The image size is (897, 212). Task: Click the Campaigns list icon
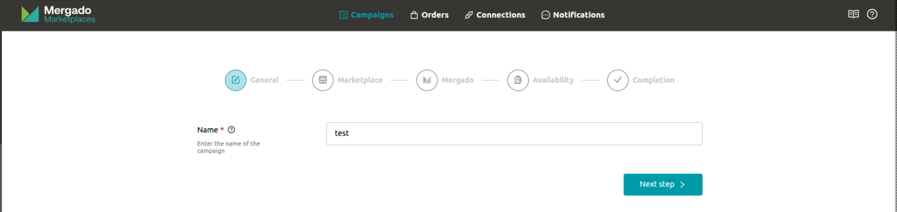tap(343, 15)
